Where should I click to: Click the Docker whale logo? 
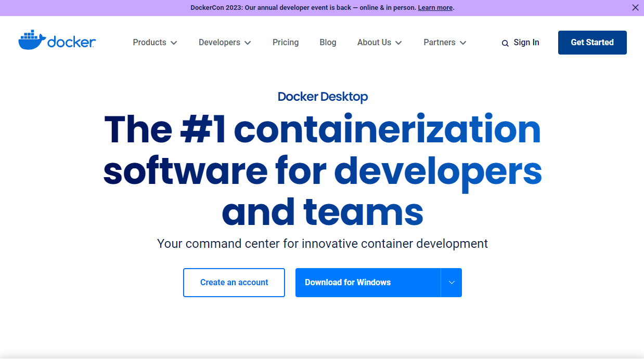click(x=57, y=41)
